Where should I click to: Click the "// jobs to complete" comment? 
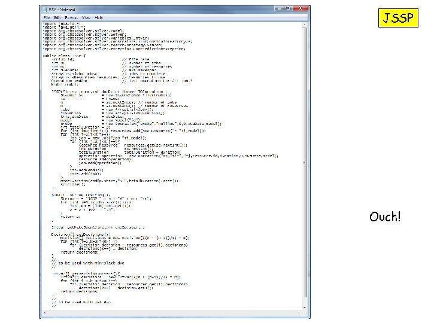tap(144, 74)
